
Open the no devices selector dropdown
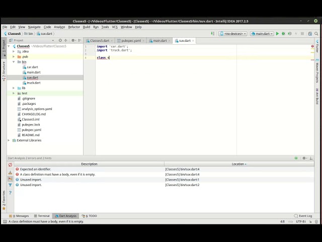(x=233, y=34)
